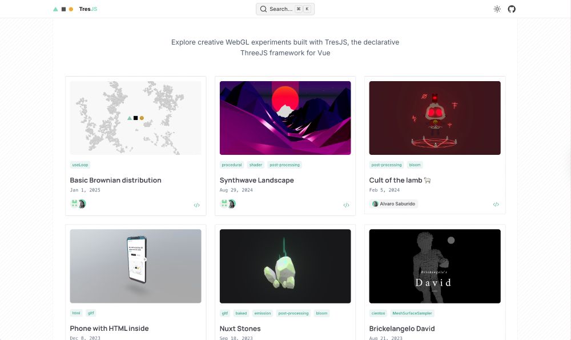Open the Brickelangelo David title link
This screenshot has width=571, height=340.
(x=402, y=329)
